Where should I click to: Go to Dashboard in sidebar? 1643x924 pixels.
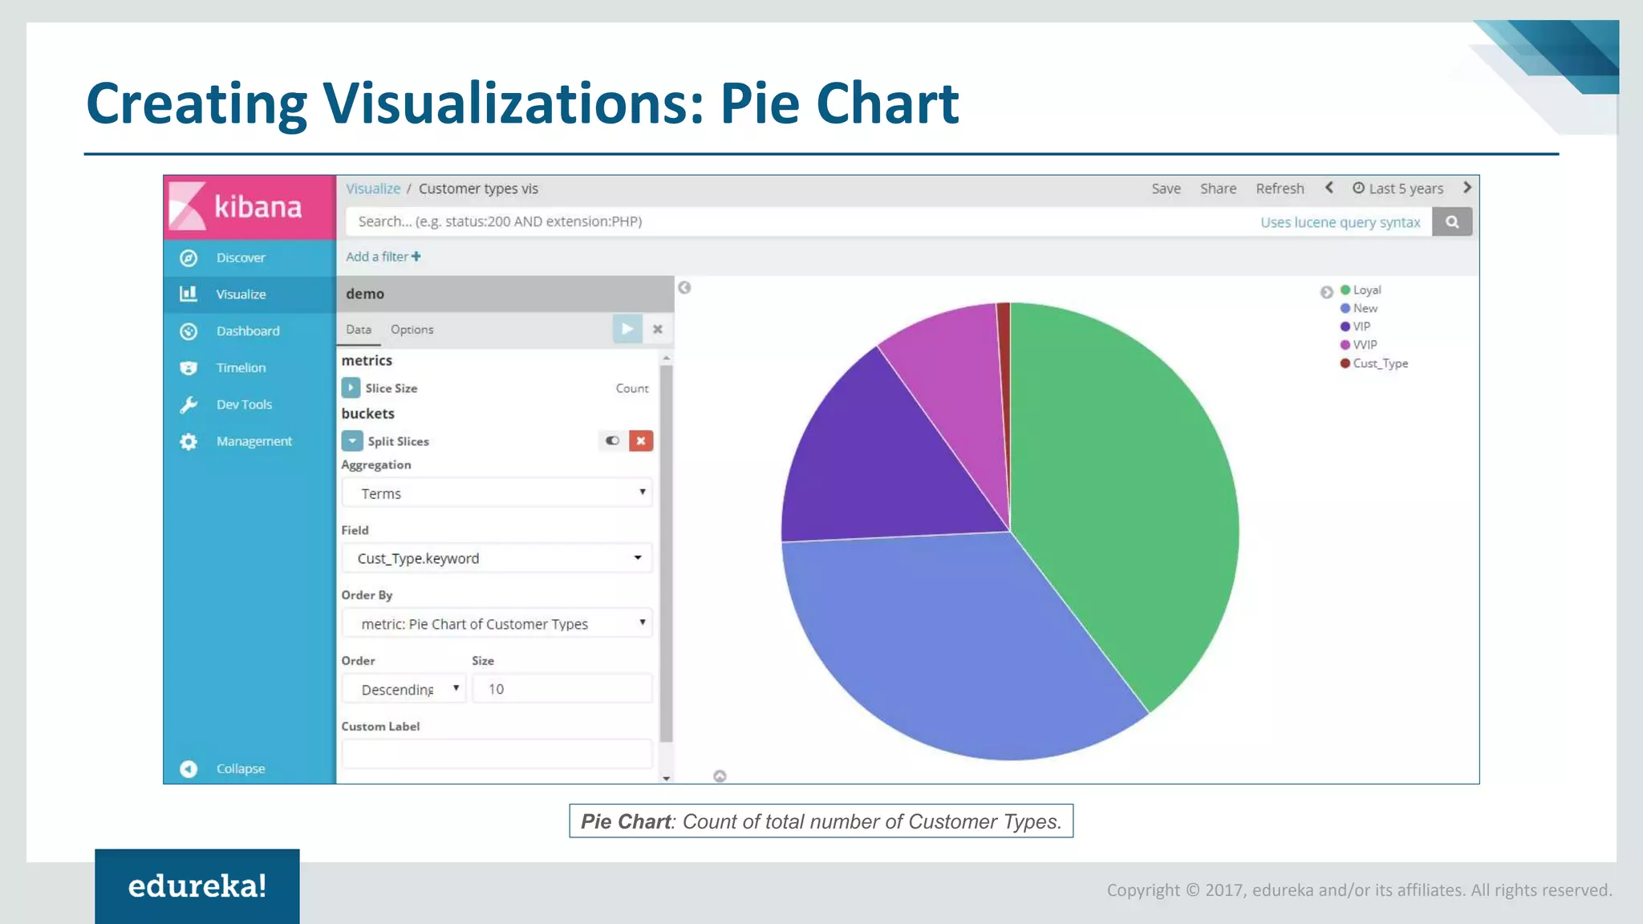[248, 331]
